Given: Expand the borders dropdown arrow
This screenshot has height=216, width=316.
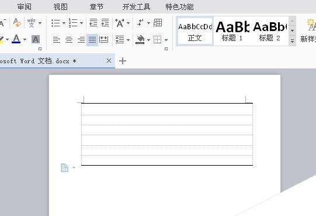Looking at the screenshot, I should coord(166,40).
